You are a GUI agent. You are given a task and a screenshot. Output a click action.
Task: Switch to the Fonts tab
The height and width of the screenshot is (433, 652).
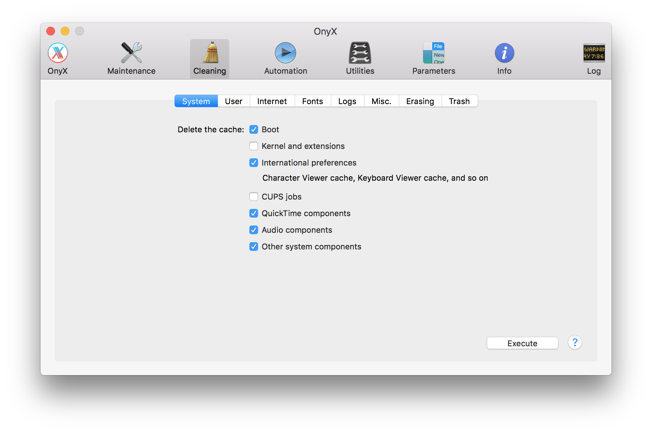point(313,101)
